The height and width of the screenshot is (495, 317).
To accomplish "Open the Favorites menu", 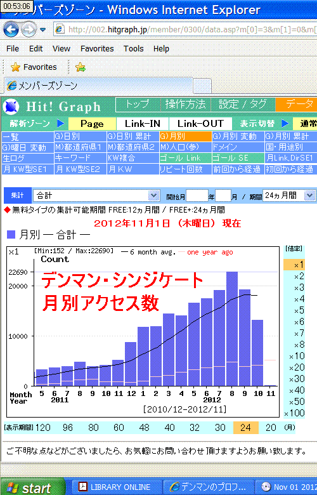I will (97, 49).
